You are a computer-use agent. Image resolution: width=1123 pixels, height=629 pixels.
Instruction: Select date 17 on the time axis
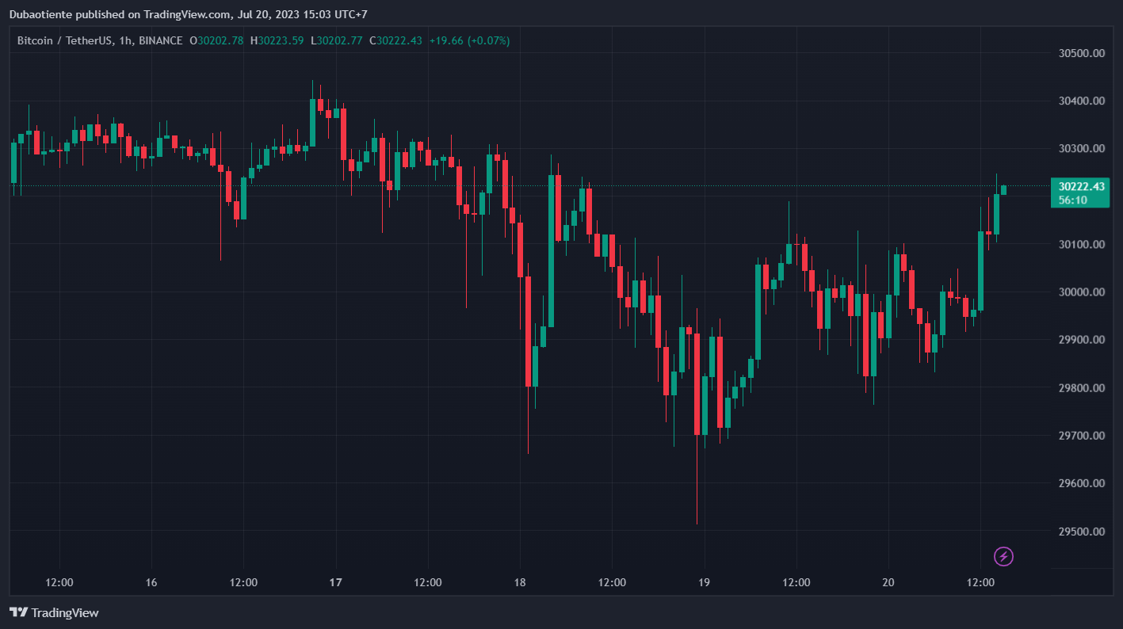point(335,583)
